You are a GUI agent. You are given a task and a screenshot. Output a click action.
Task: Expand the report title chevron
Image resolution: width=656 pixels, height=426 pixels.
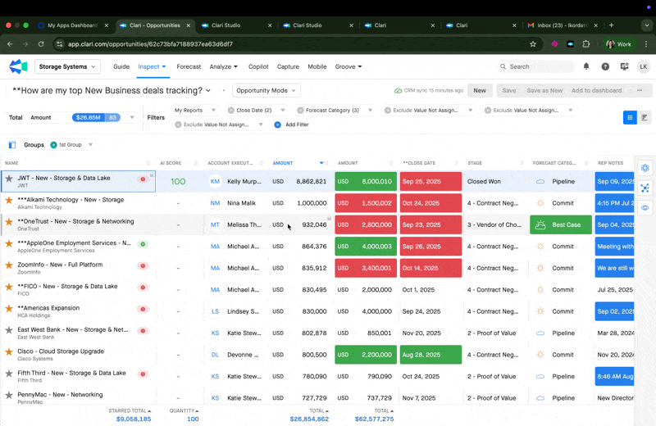point(208,91)
